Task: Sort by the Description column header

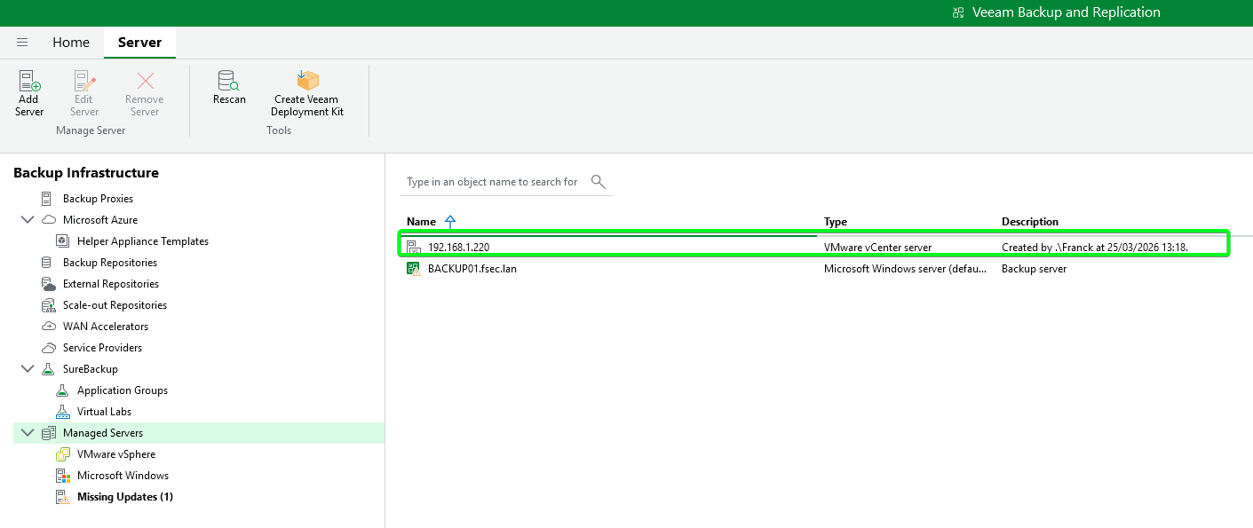Action: coord(1030,222)
